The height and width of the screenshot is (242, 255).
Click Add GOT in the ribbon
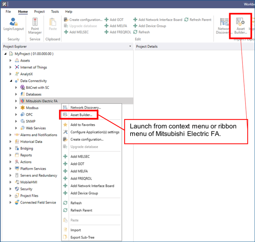(x=114, y=20)
